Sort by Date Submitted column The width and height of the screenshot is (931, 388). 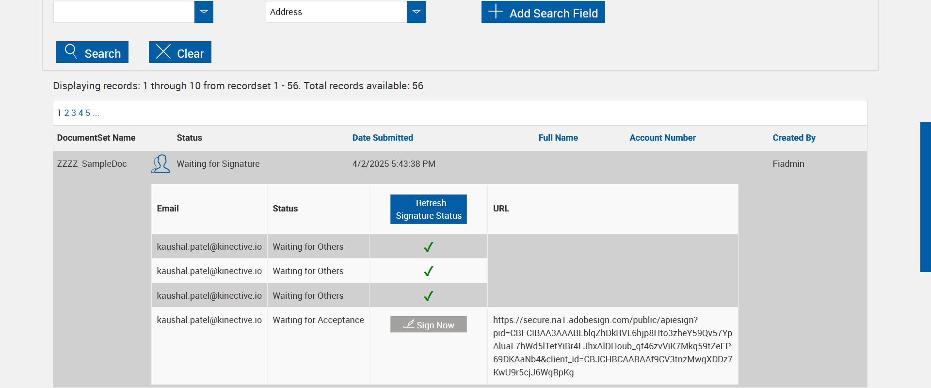pos(383,138)
